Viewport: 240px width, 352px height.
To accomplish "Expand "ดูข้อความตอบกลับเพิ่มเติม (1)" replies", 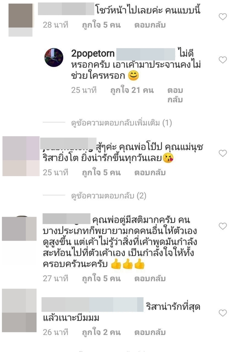I will pos(122,123).
